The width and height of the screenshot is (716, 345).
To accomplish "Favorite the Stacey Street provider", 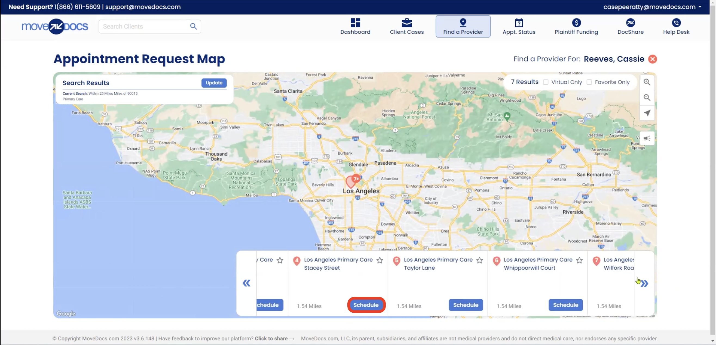I will [380, 260].
